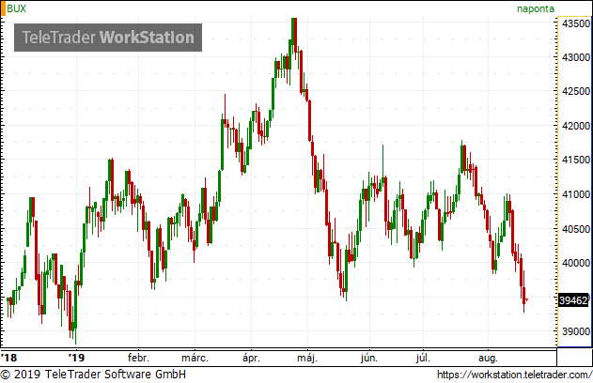Click the 40000 price axis label
The image size is (593, 383).
pos(575,263)
